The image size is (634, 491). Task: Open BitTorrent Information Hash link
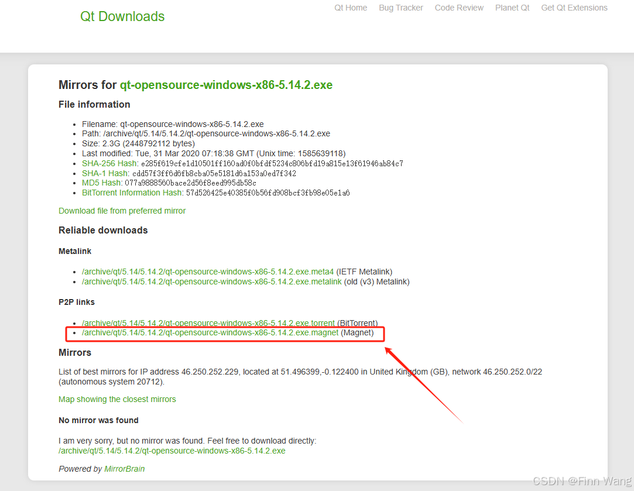click(x=132, y=193)
